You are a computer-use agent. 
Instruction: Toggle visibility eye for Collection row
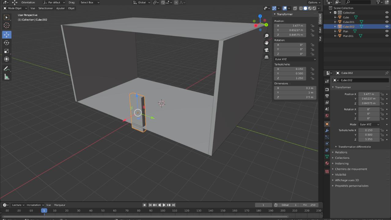tap(387, 13)
